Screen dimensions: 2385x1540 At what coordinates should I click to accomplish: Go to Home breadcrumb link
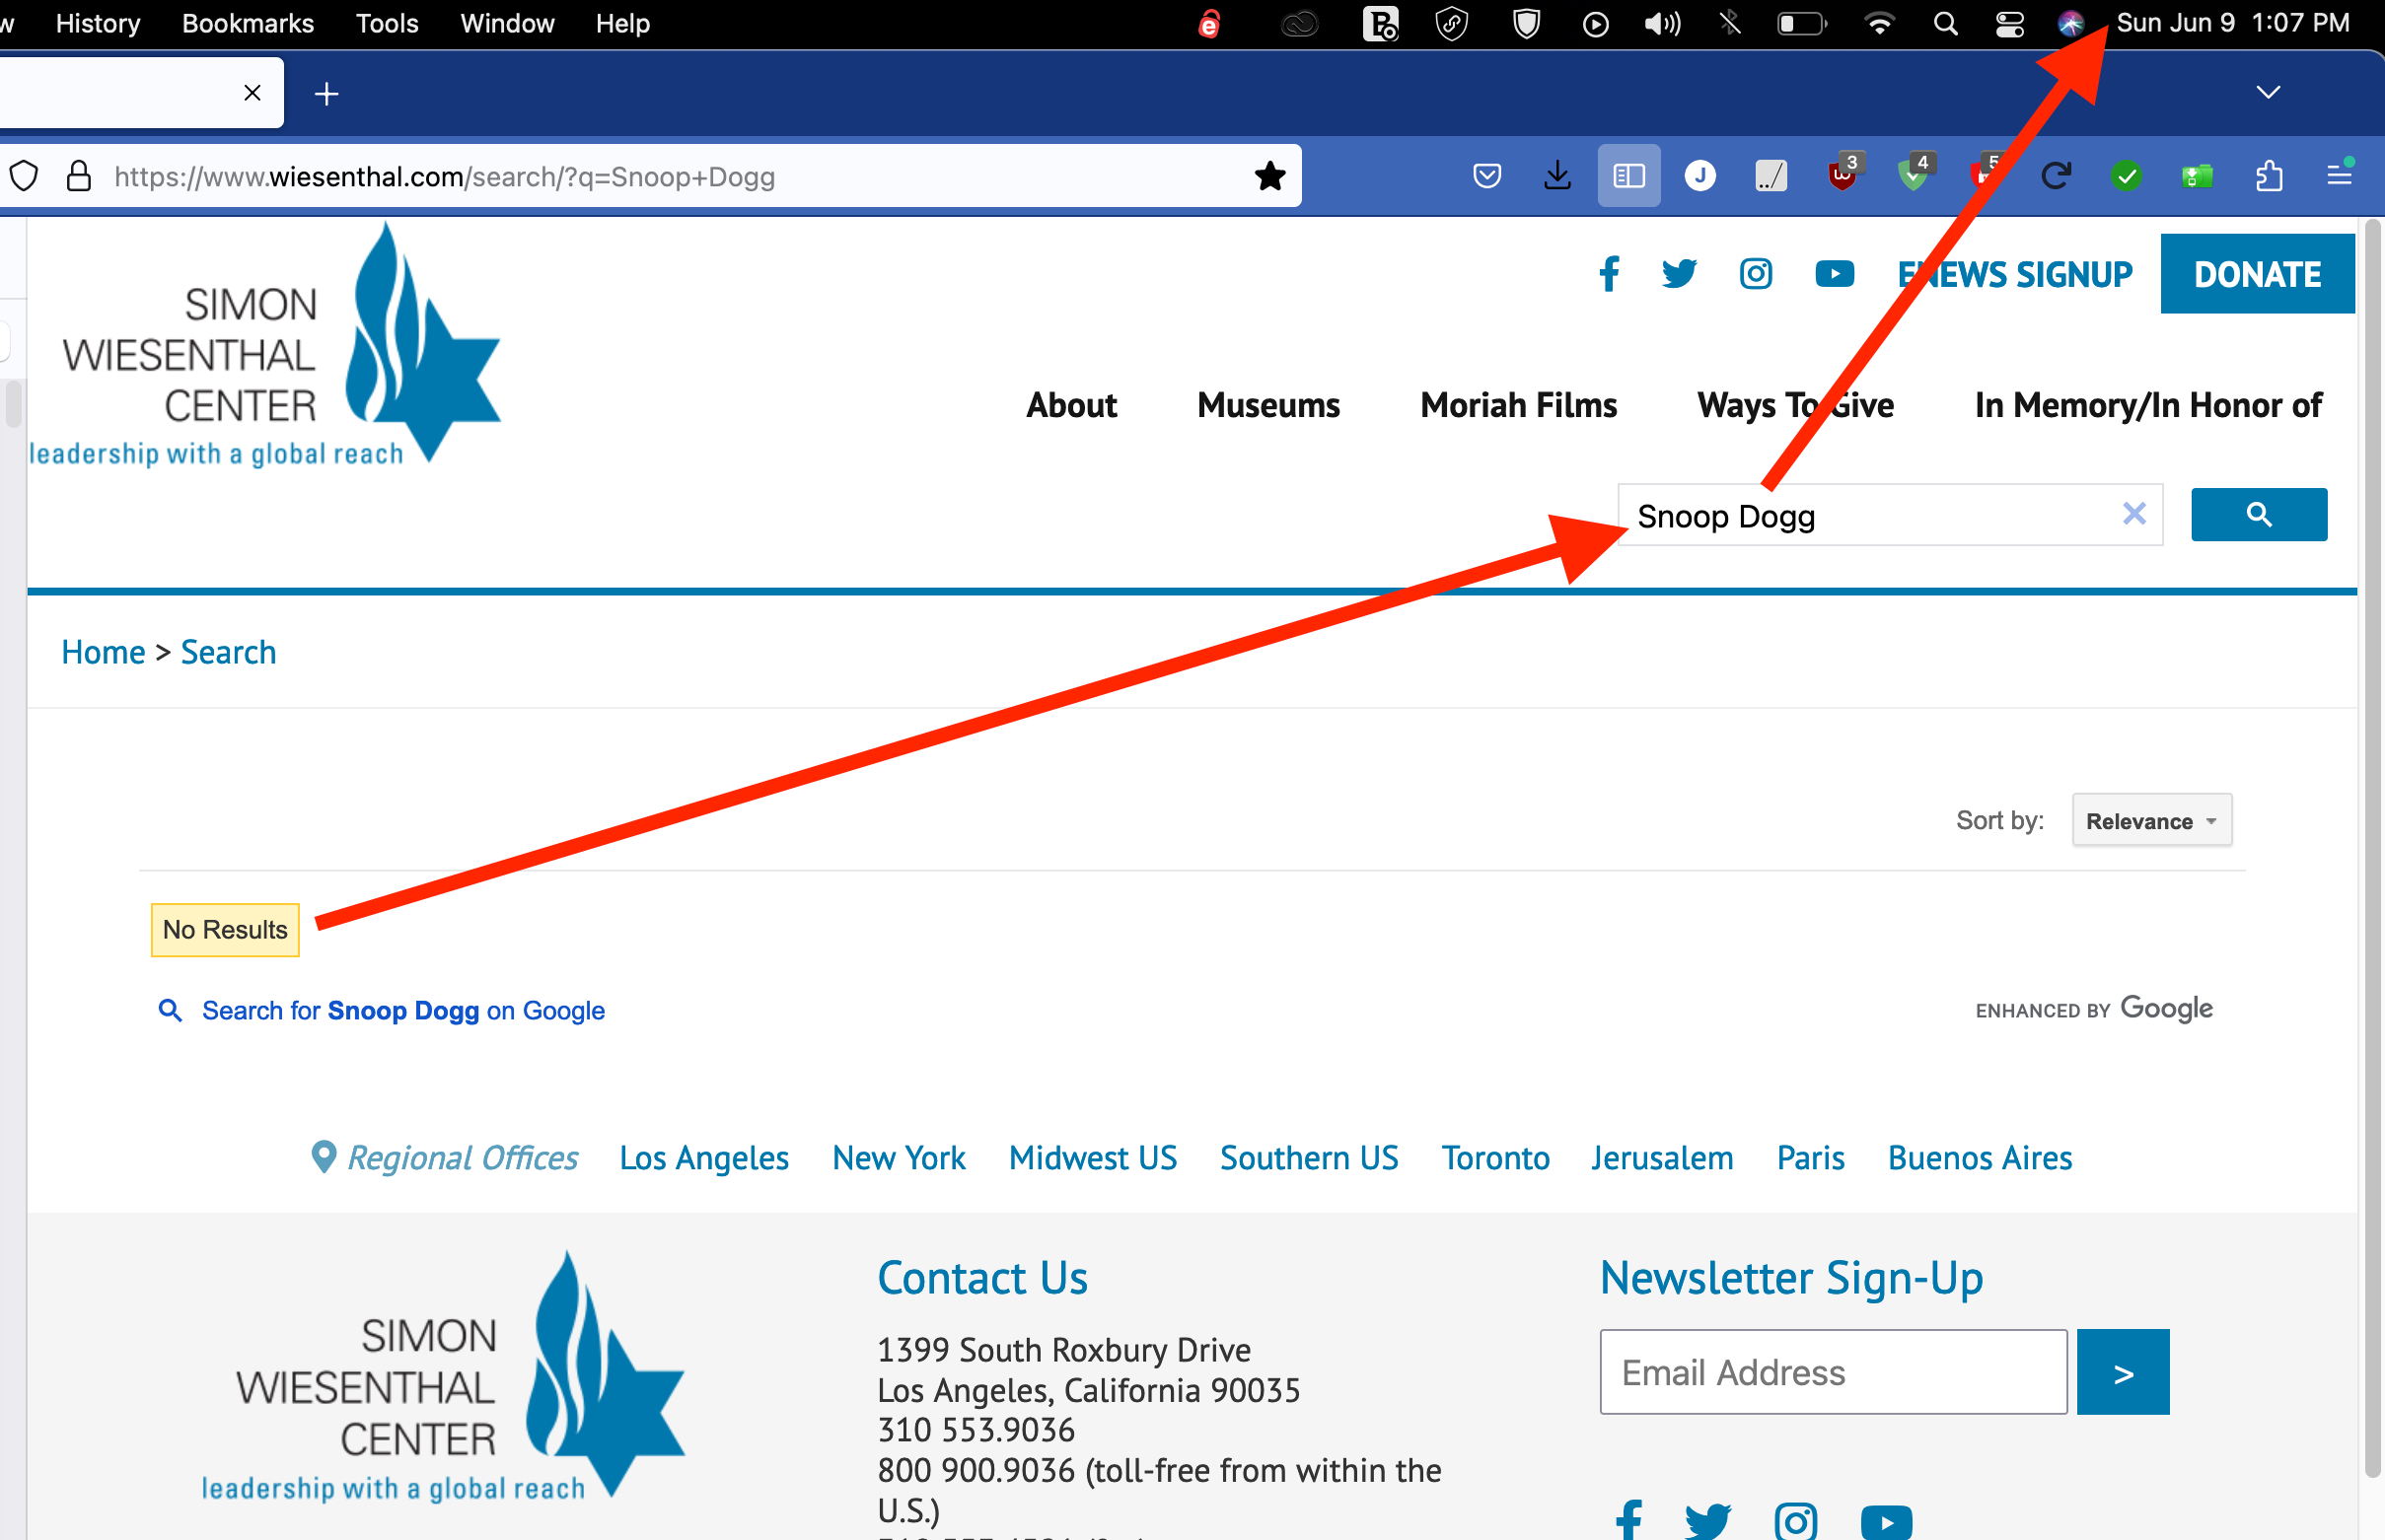103,652
